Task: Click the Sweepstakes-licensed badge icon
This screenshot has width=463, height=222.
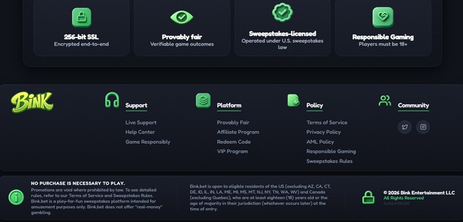Action: 282,12
